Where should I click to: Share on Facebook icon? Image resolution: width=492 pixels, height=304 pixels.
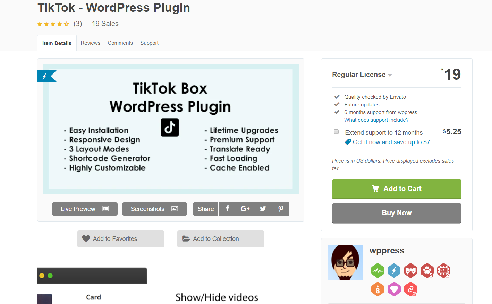(x=227, y=209)
